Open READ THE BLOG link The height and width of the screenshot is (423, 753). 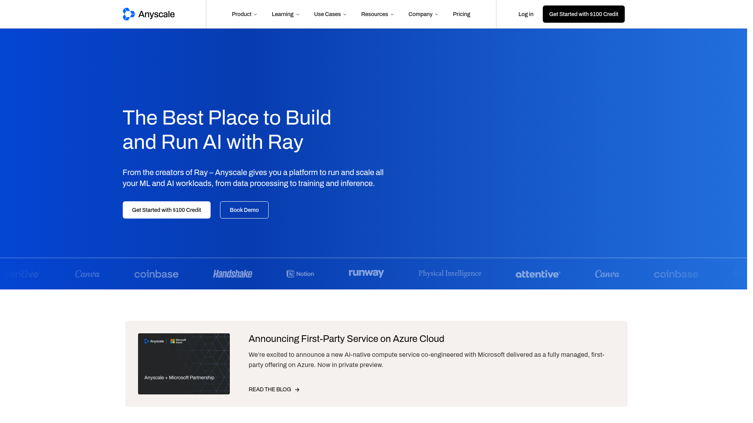(x=269, y=389)
